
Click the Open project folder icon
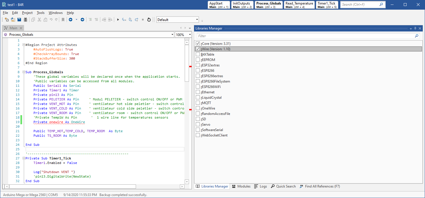(x=13, y=20)
